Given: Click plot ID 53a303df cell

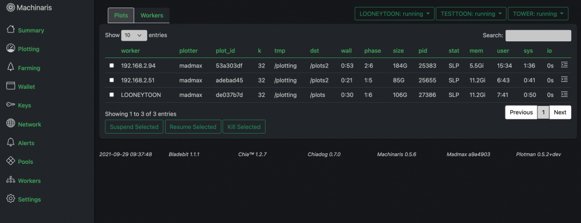Looking at the screenshot, I should [229, 66].
